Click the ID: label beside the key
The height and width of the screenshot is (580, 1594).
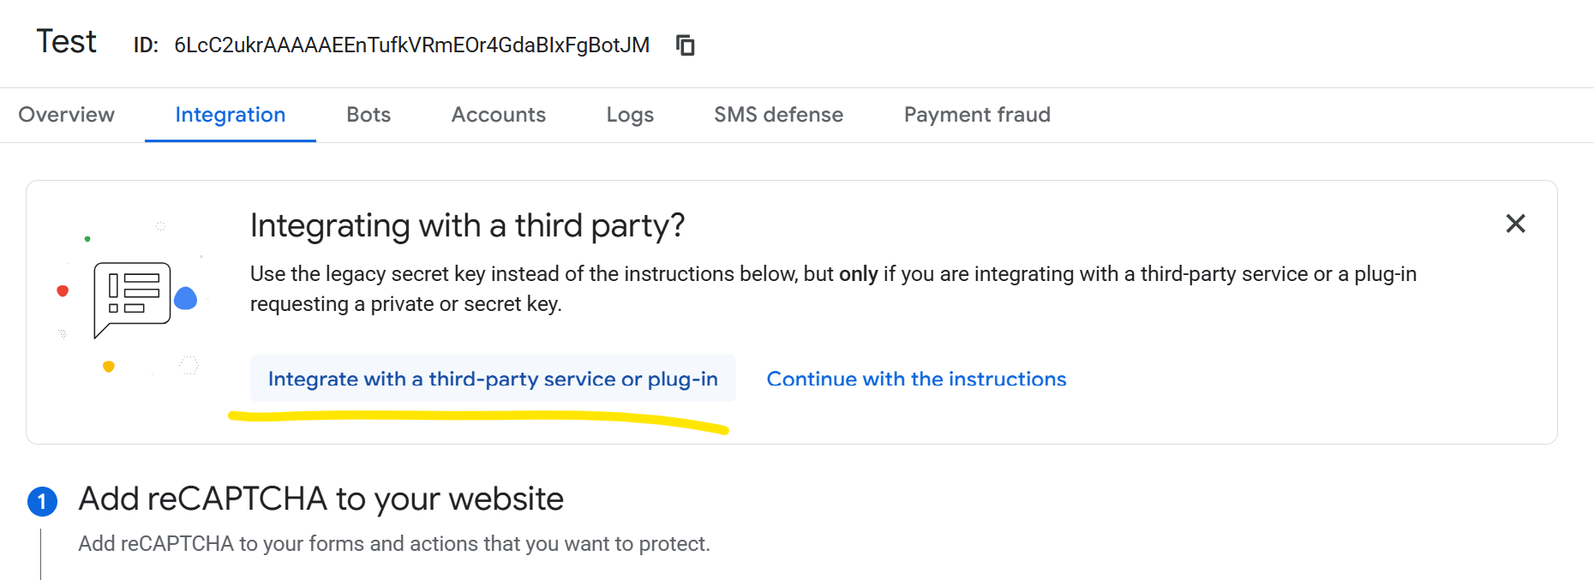146,45
